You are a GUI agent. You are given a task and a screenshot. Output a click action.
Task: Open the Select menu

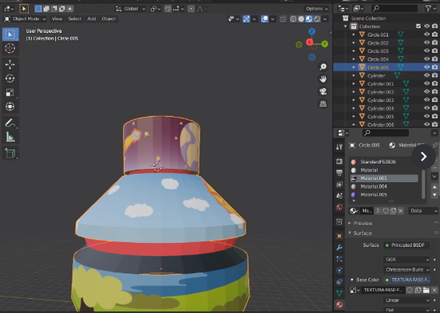(x=75, y=19)
